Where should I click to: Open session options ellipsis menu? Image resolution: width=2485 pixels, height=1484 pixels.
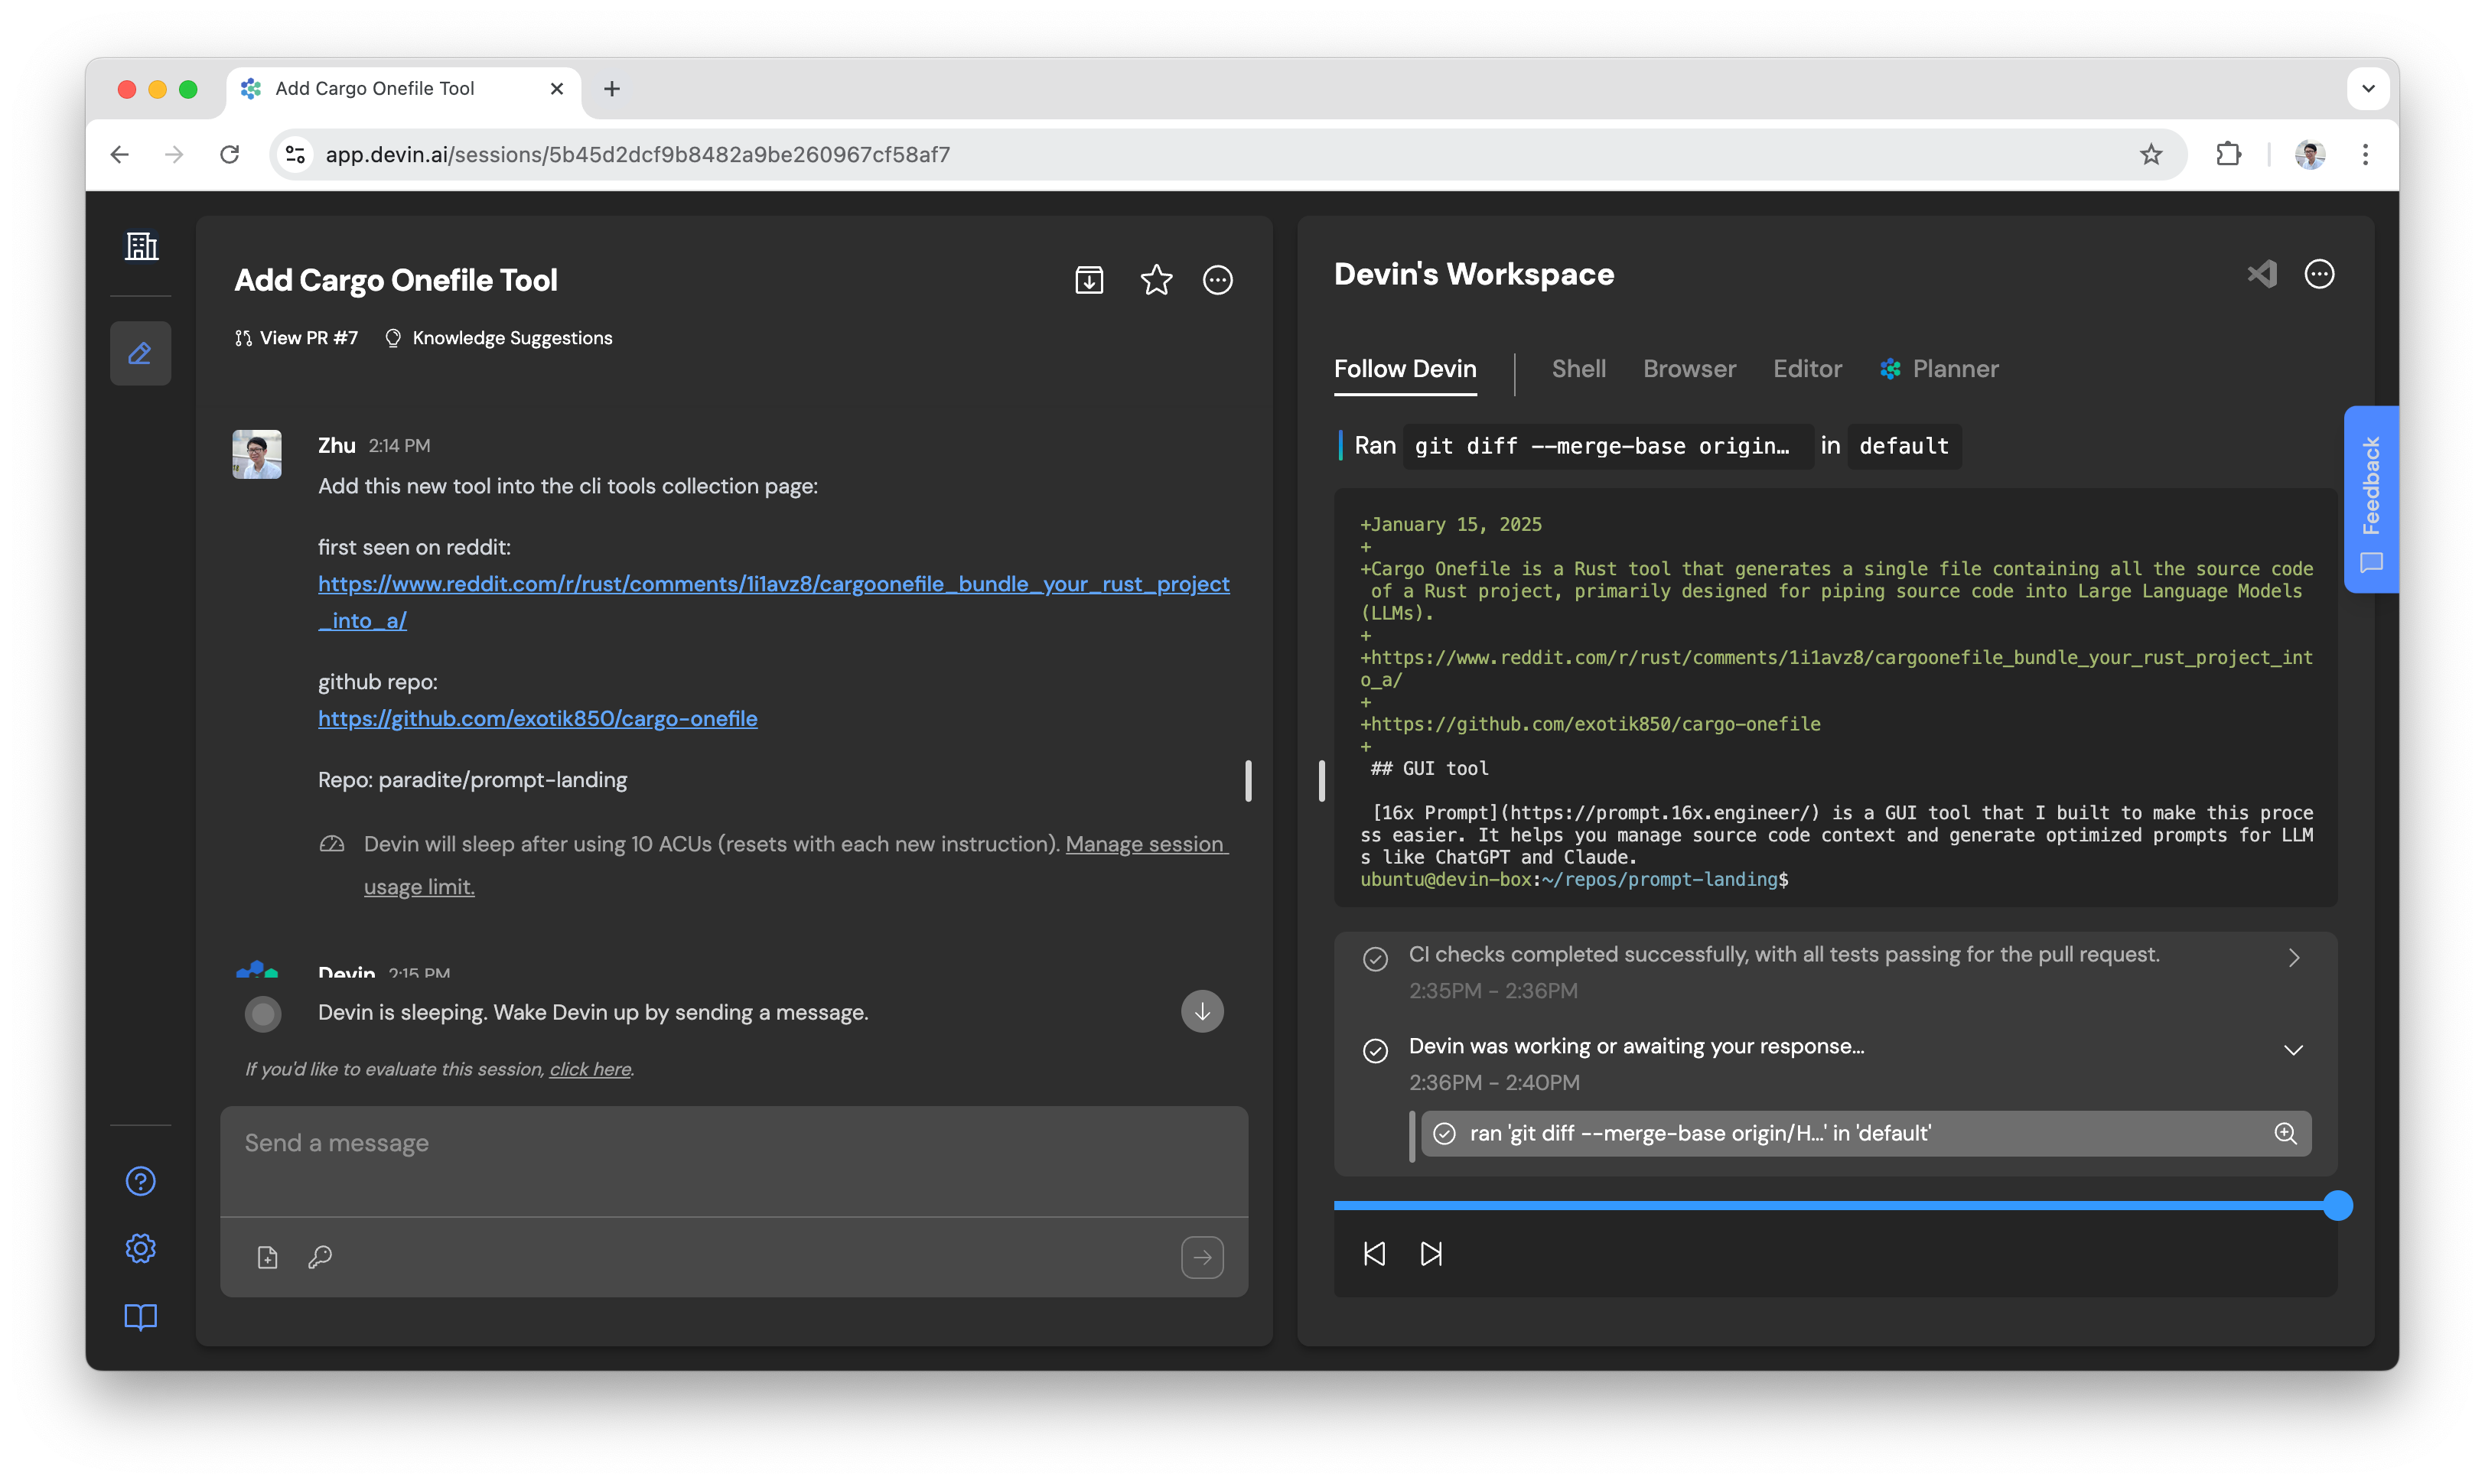(1217, 280)
